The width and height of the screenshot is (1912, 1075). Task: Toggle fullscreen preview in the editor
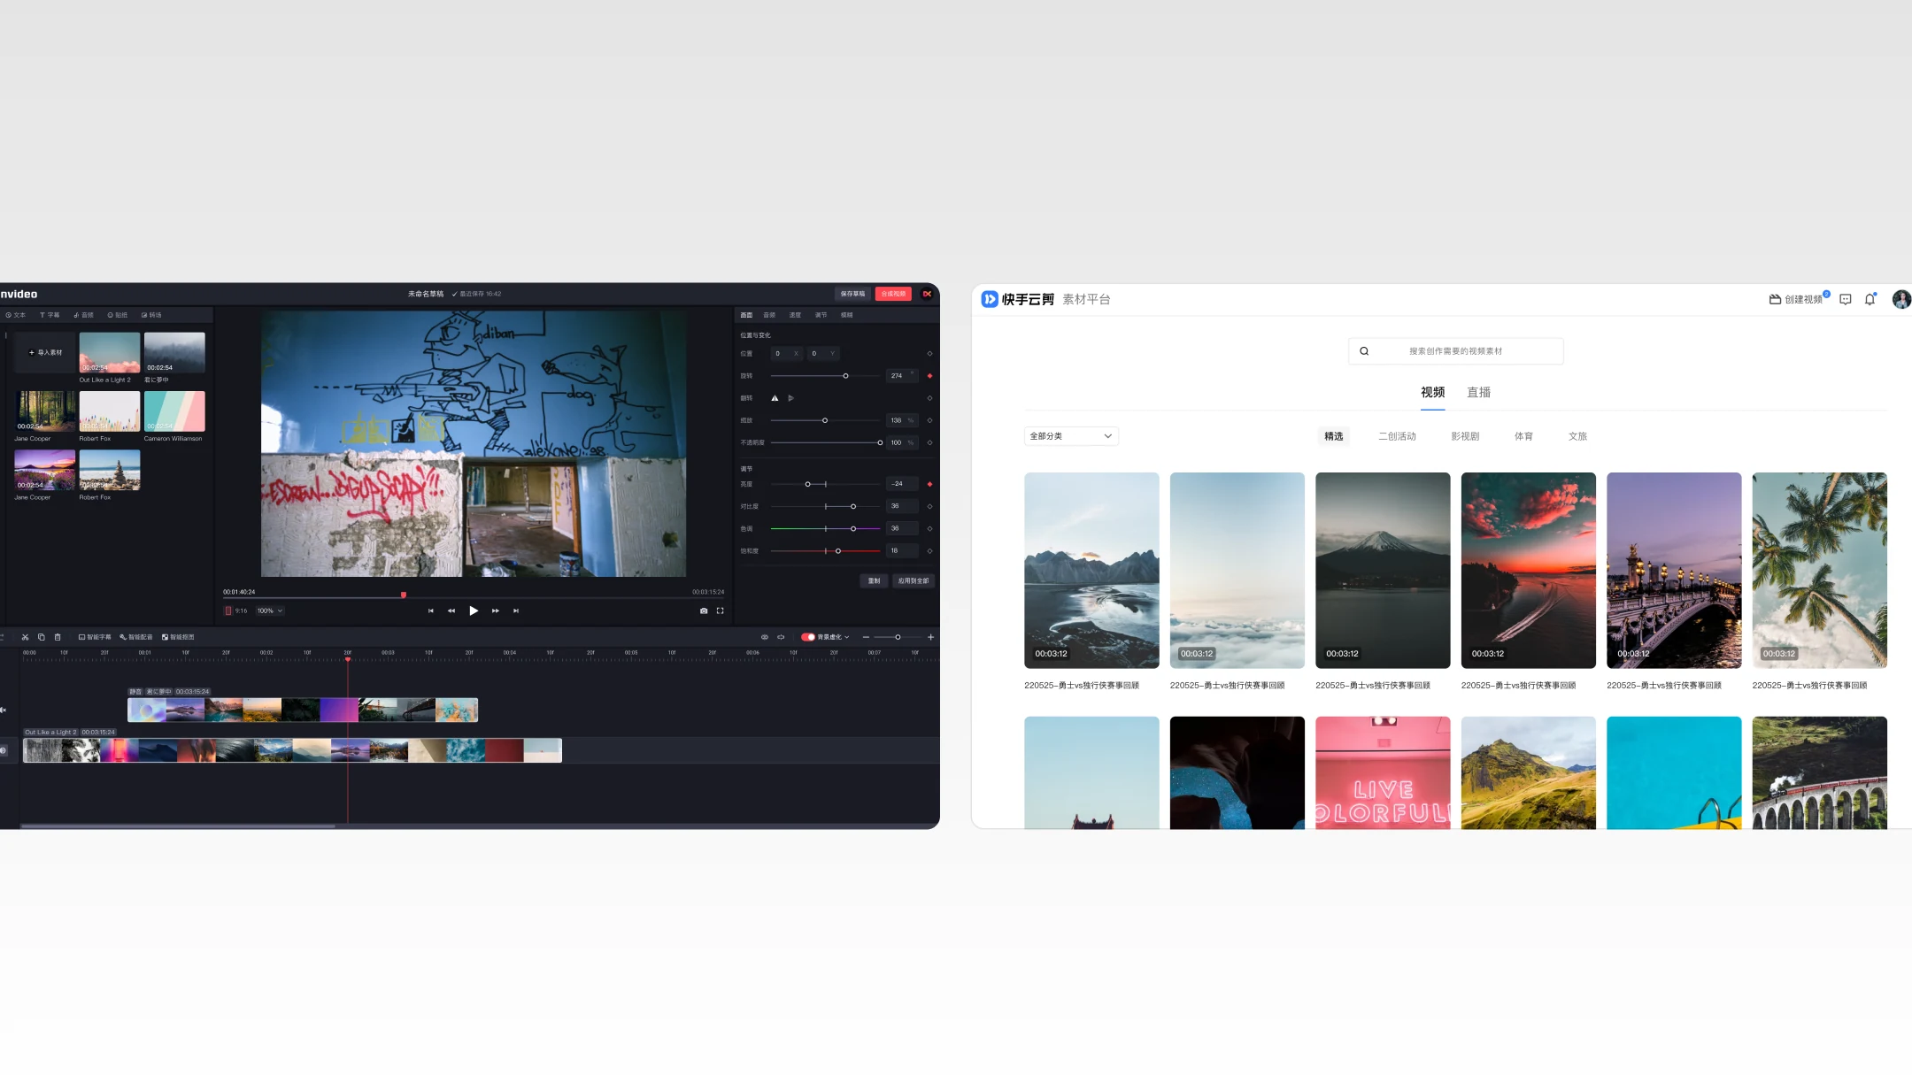[720, 610]
